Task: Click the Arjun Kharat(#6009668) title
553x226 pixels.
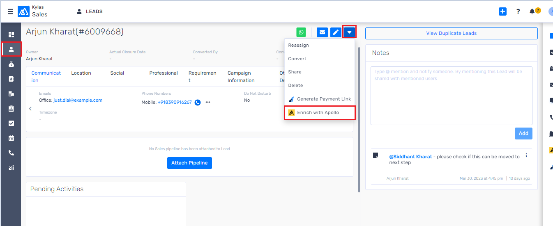Action: coord(75,32)
